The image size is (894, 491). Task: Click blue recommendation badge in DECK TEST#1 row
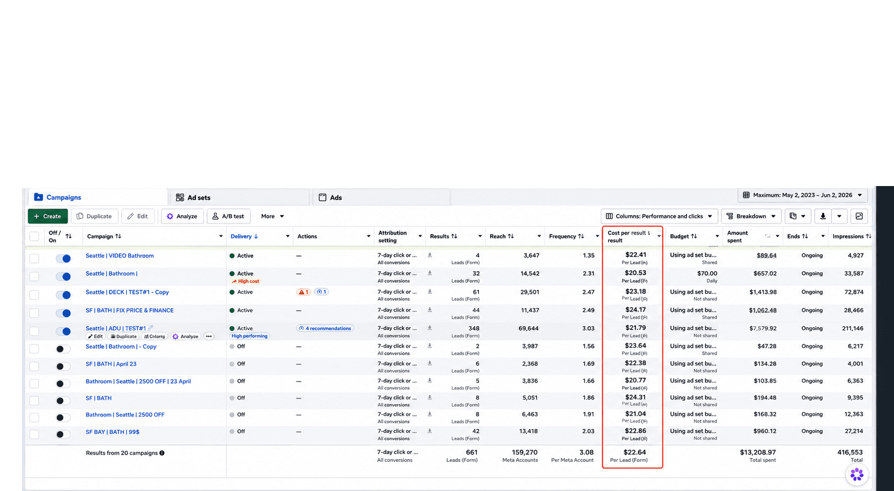pyautogui.click(x=322, y=292)
